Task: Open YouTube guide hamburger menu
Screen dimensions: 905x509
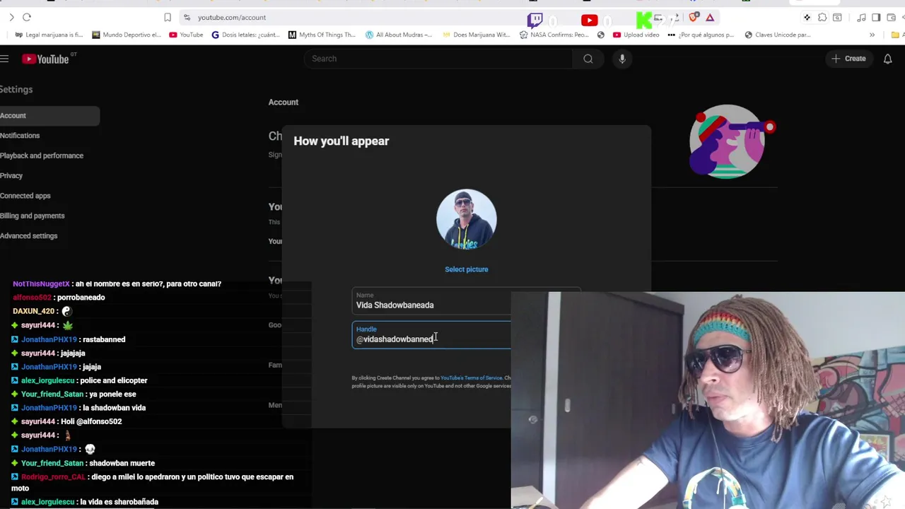Action: tap(4, 59)
